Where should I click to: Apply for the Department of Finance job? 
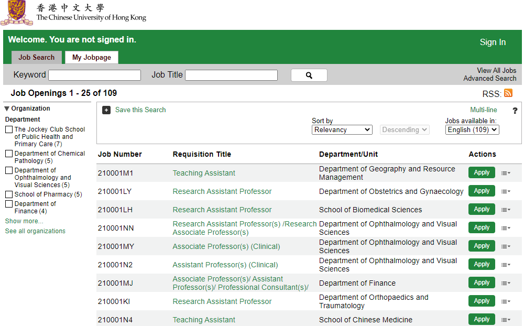(482, 283)
